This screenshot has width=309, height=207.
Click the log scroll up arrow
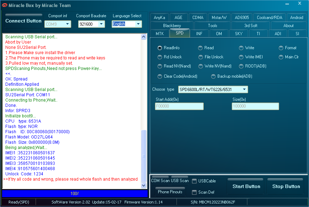pos(144,37)
